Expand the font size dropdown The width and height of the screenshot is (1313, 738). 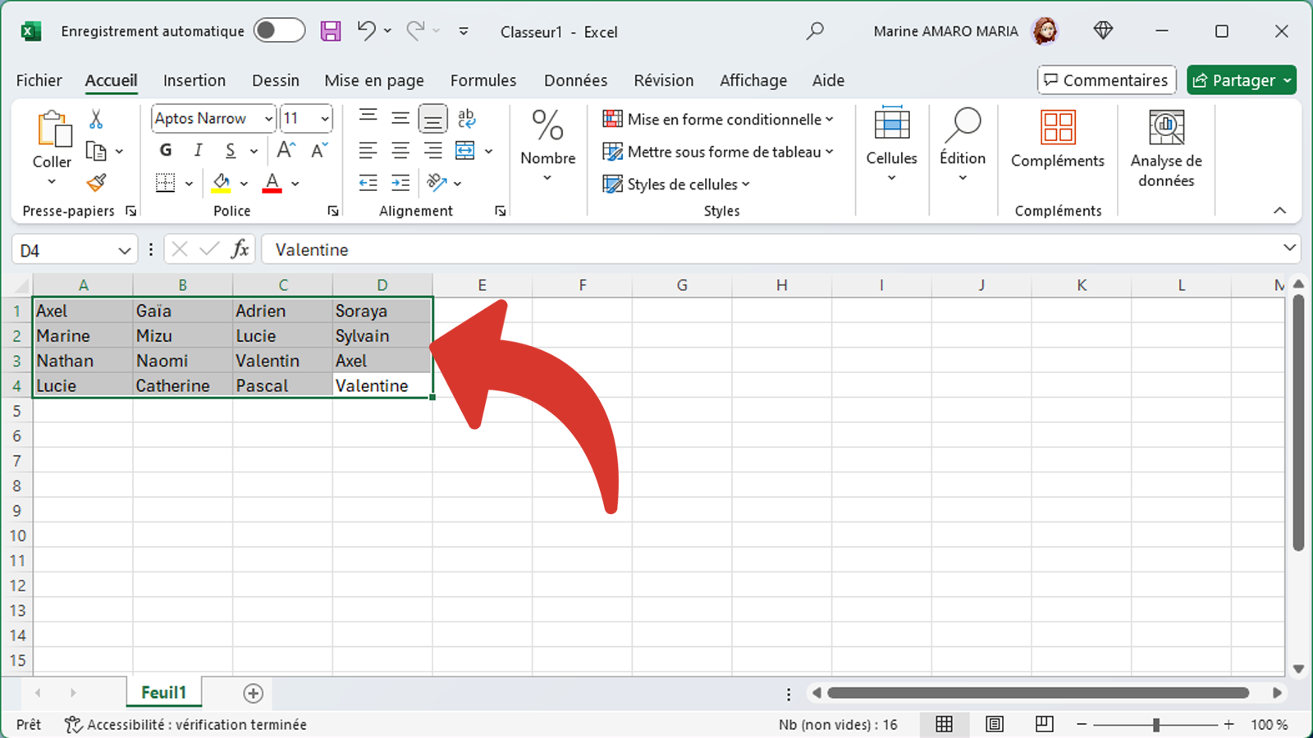(x=323, y=118)
